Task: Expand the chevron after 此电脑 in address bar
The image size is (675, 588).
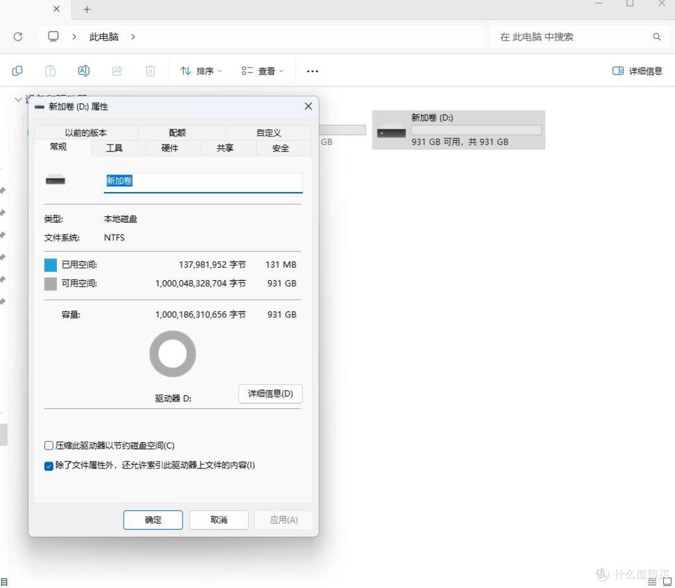Action: 133,37
